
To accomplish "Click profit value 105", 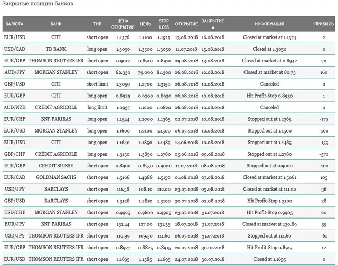I will [324, 177].
